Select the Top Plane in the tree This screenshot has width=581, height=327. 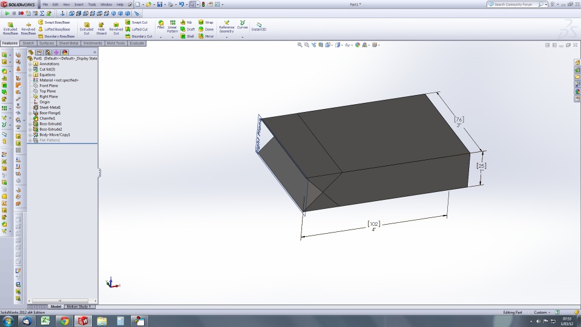click(x=48, y=91)
